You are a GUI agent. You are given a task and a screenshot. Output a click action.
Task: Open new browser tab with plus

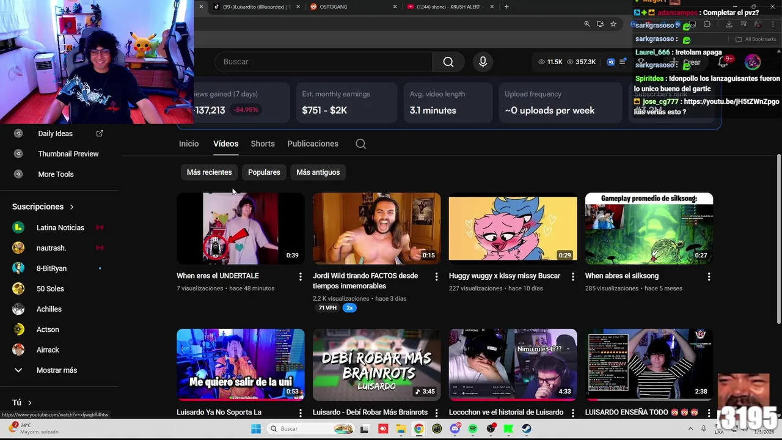click(x=506, y=7)
